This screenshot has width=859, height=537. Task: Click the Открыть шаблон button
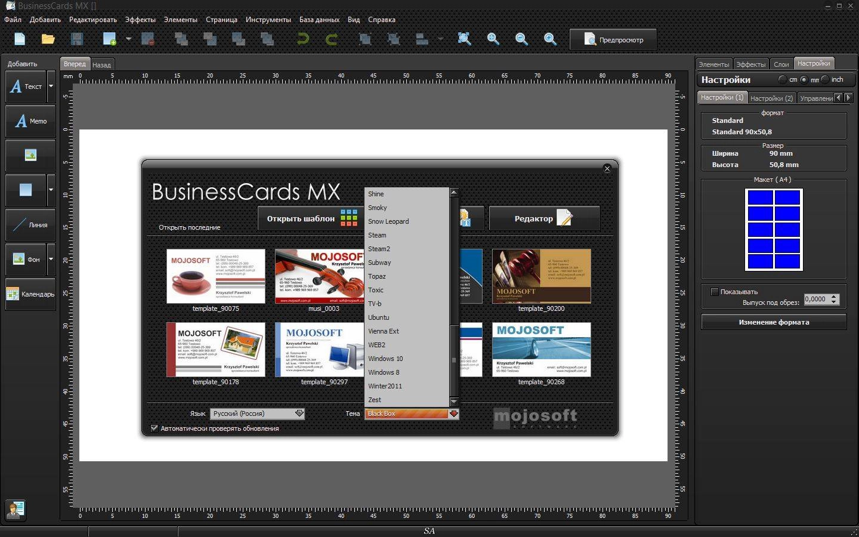[310, 218]
